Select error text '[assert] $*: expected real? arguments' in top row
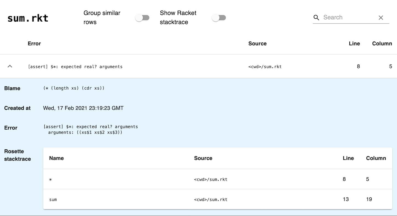397x216 pixels. point(75,67)
